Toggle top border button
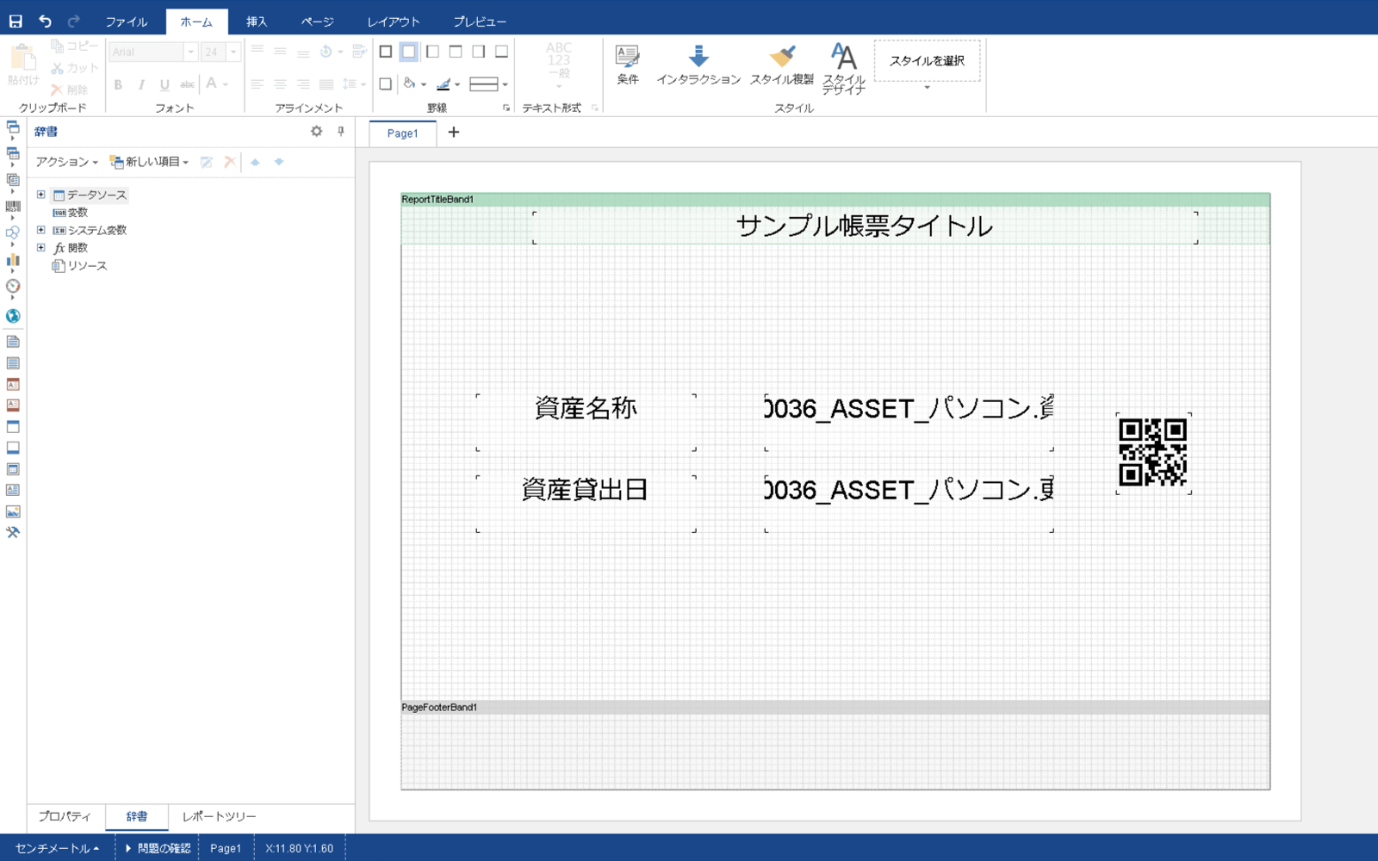The image size is (1378, 861). click(x=456, y=52)
